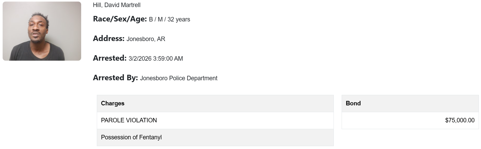
Task: Click the 3/2/2026 arrest date
Action: point(140,59)
